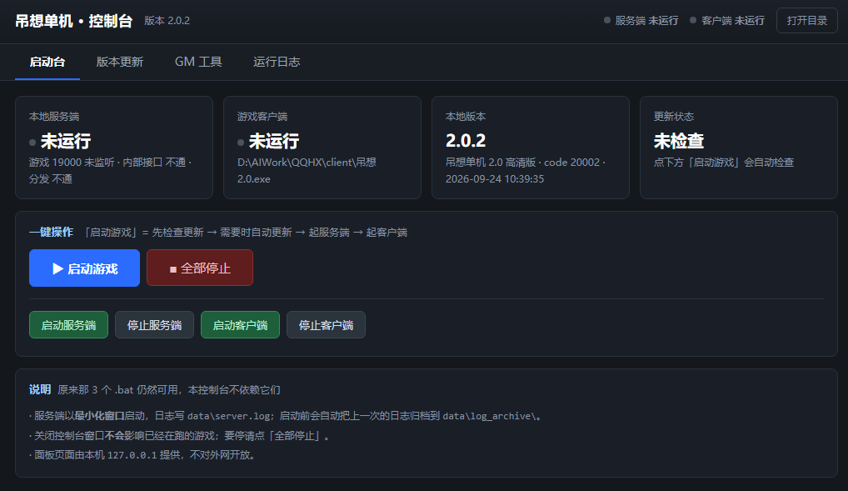Image resolution: width=848 pixels, height=491 pixels.
Task: Click the 点下方「启动游戏」会自动检查 hint
Action: point(724,163)
